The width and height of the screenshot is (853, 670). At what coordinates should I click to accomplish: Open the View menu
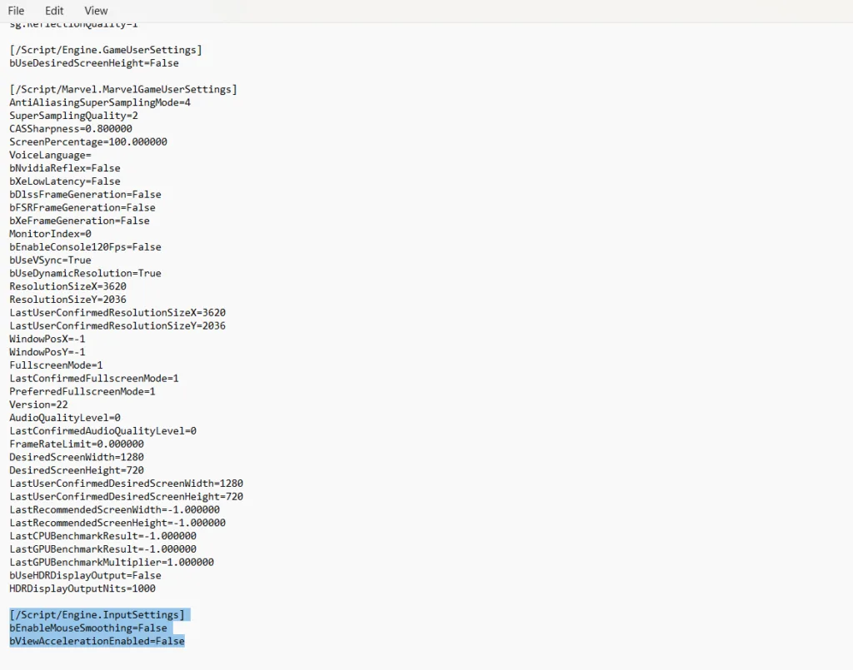(x=96, y=11)
